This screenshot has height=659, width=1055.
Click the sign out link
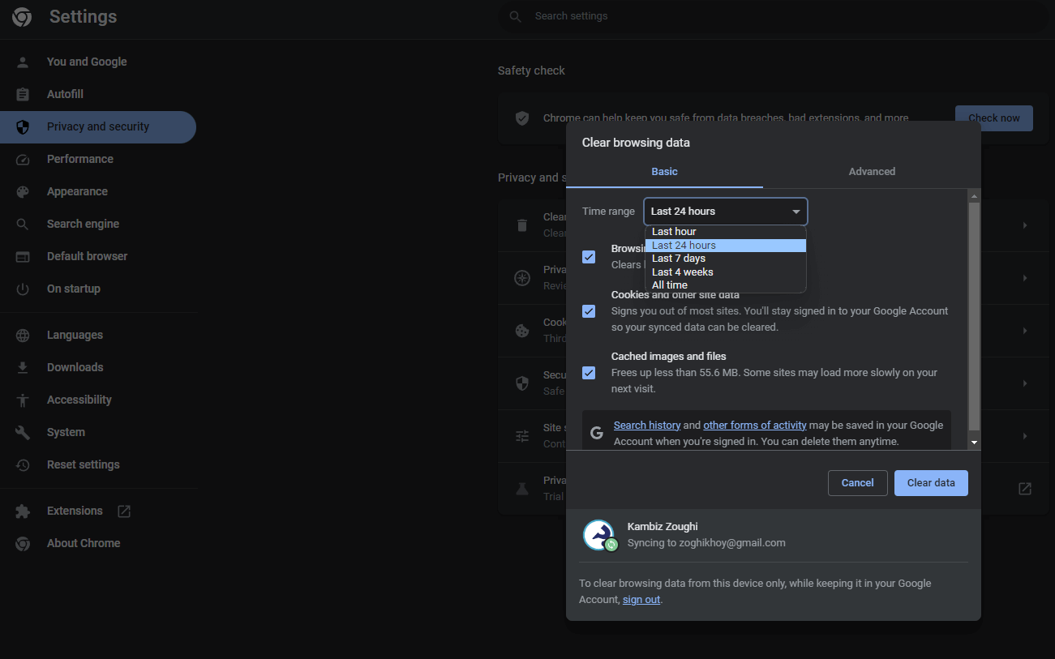click(641, 600)
